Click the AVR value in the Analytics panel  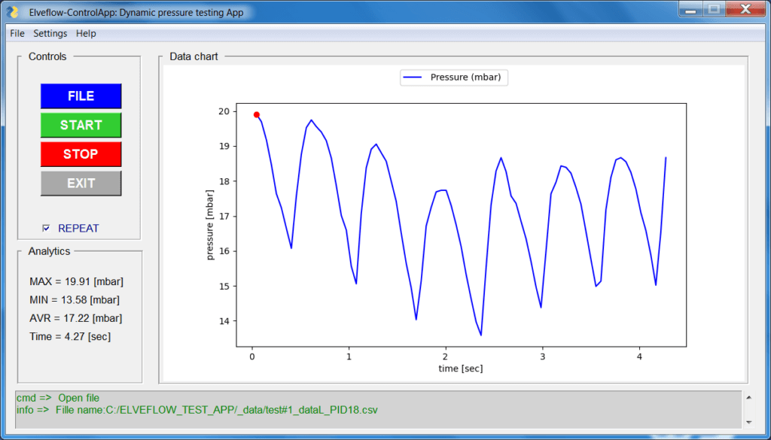pos(76,318)
